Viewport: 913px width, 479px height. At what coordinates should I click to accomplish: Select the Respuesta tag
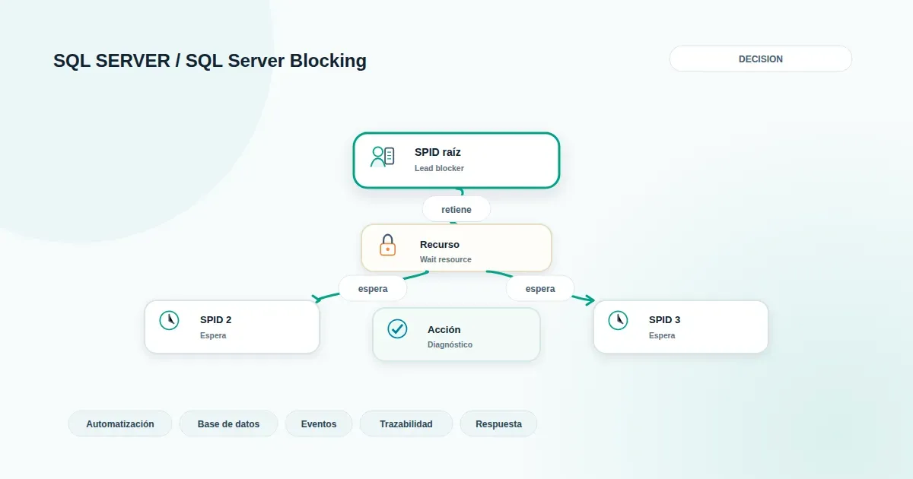(x=498, y=423)
